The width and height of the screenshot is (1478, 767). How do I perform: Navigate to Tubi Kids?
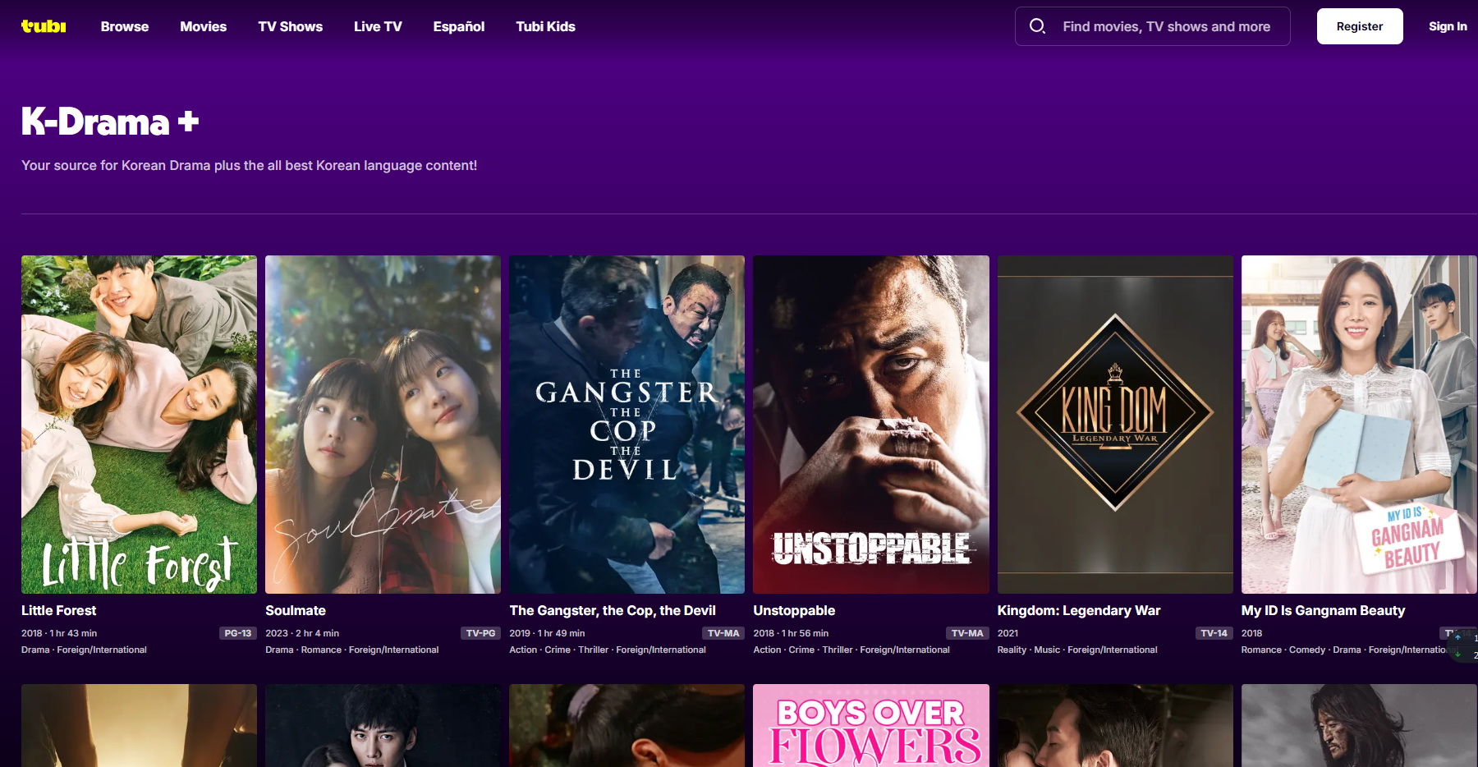pos(545,26)
